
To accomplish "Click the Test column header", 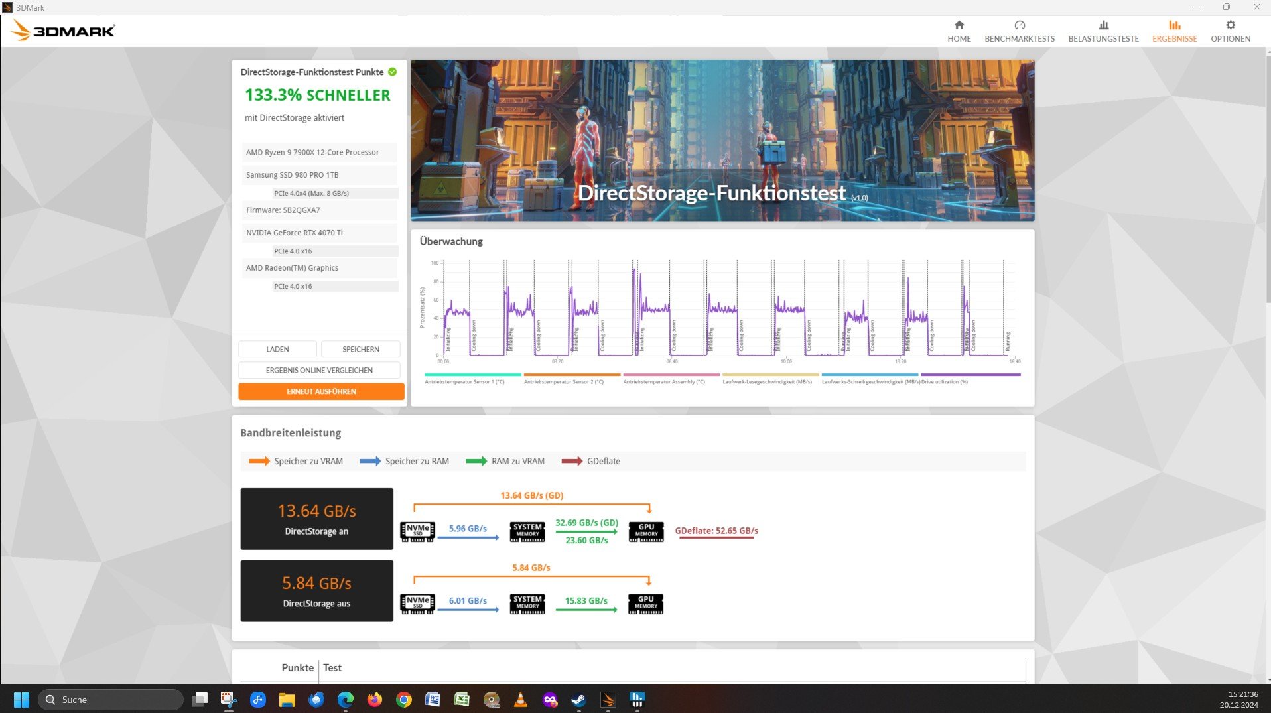I will click(x=332, y=667).
